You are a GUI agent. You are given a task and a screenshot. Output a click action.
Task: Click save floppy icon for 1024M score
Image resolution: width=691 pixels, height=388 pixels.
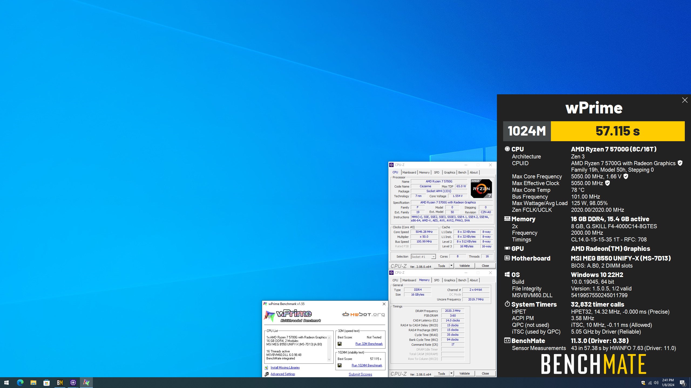click(x=340, y=365)
